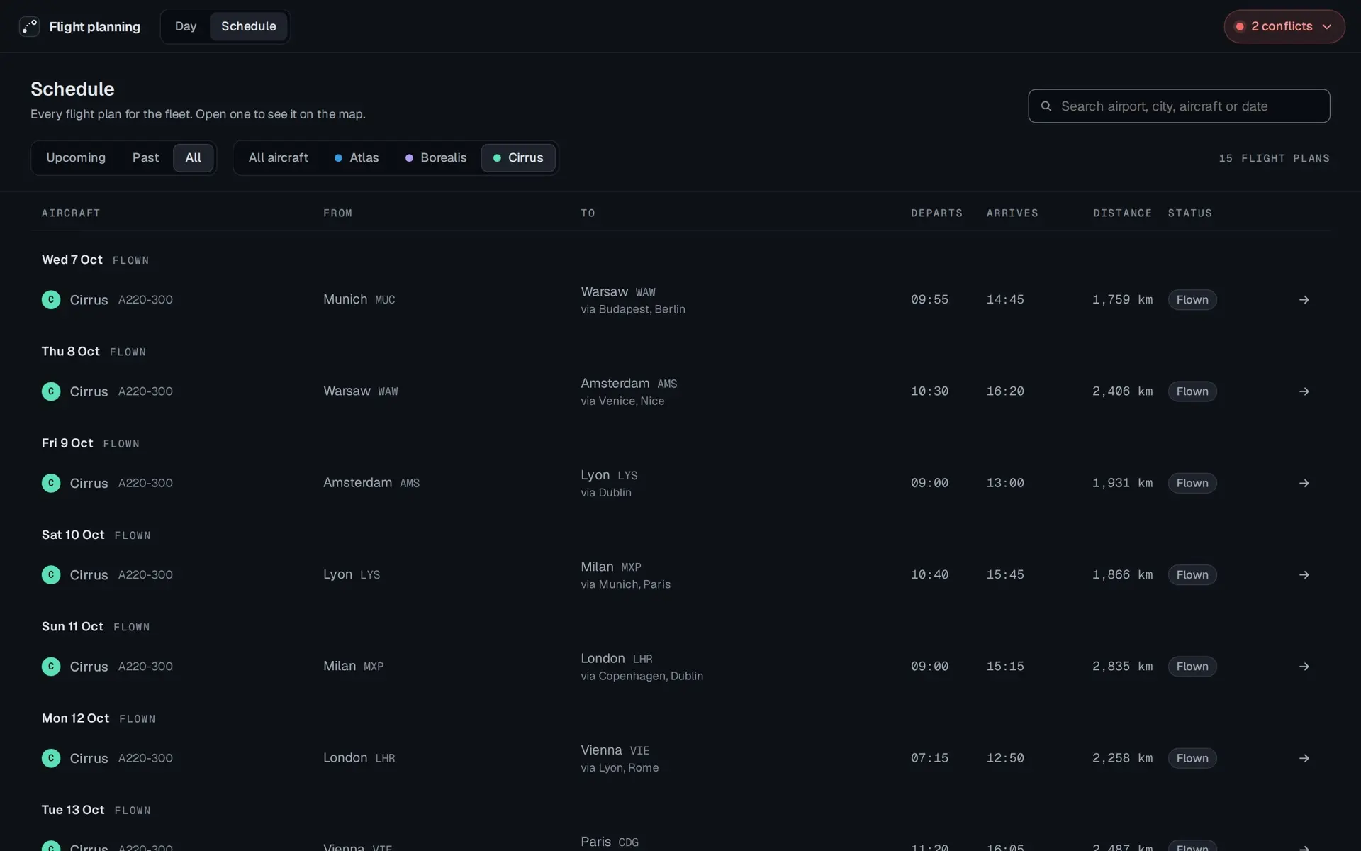Click the Wed 7 Oct date heading
This screenshot has height=851, width=1361.
click(72, 260)
